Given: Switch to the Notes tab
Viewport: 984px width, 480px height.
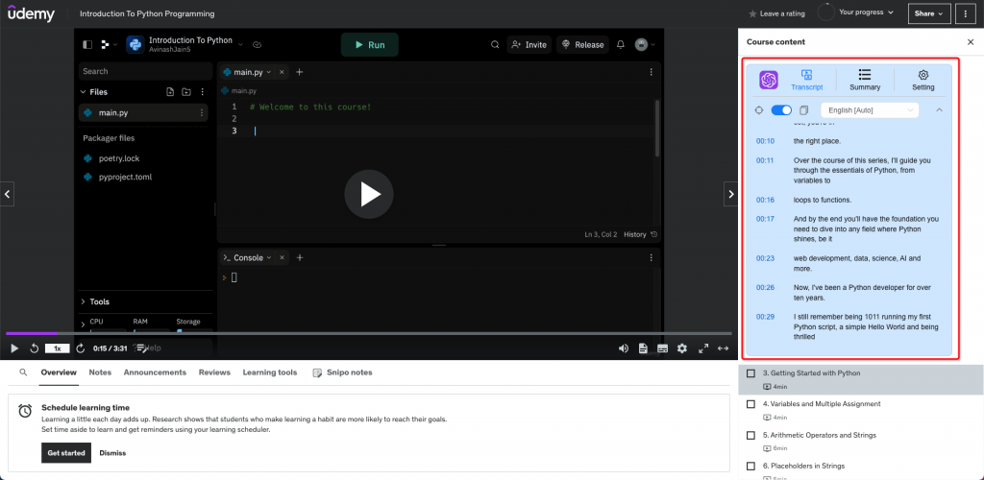Looking at the screenshot, I should coord(100,372).
